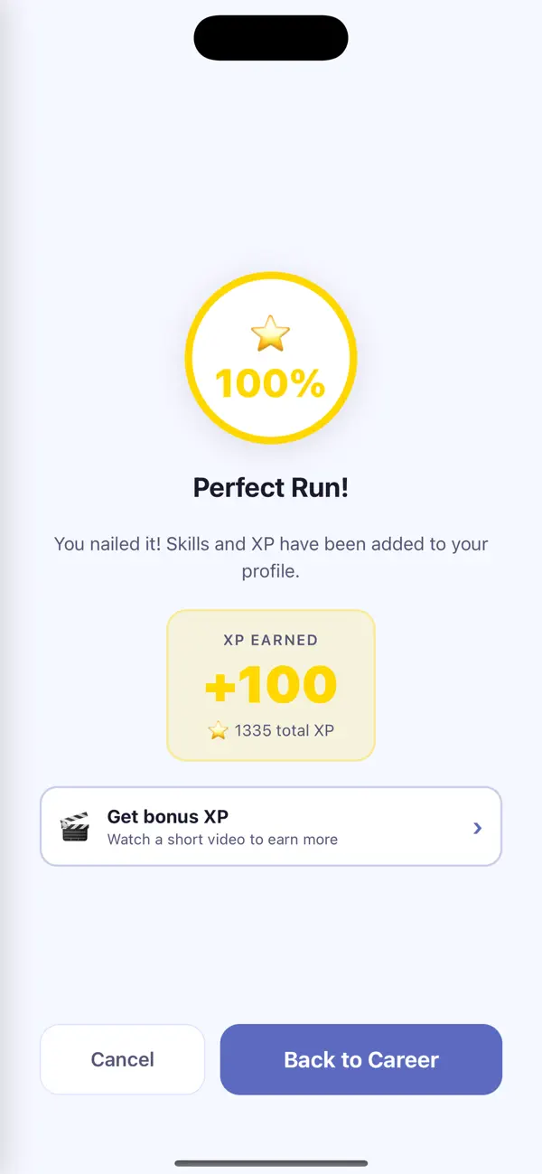542x1174 pixels.
Task: Tap the 100% score text
Action: tap(271, 384)
